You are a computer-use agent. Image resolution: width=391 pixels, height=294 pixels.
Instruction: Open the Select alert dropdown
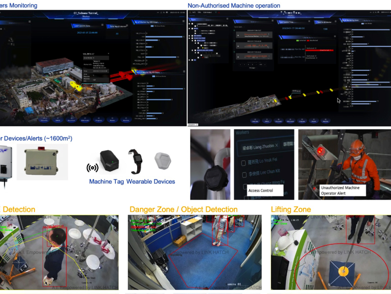point(239,27)
